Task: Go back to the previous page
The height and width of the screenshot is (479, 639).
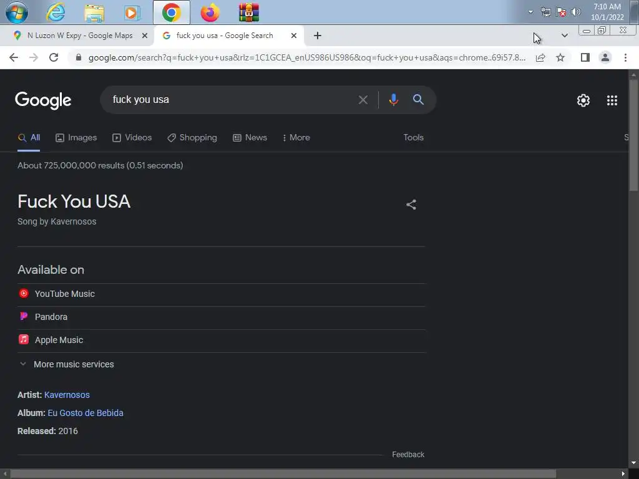Action: coord(14,57)
